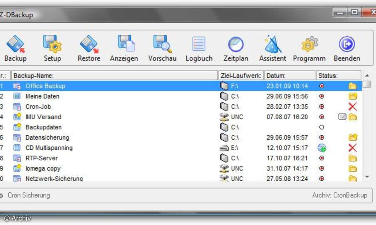The image size is (376, 225).
Task: Click the list scrollbar thumb
Action: coord(367,84)
